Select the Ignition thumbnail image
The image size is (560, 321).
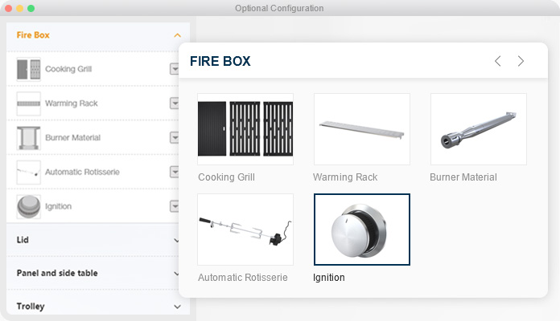click(x=361, y=229)
